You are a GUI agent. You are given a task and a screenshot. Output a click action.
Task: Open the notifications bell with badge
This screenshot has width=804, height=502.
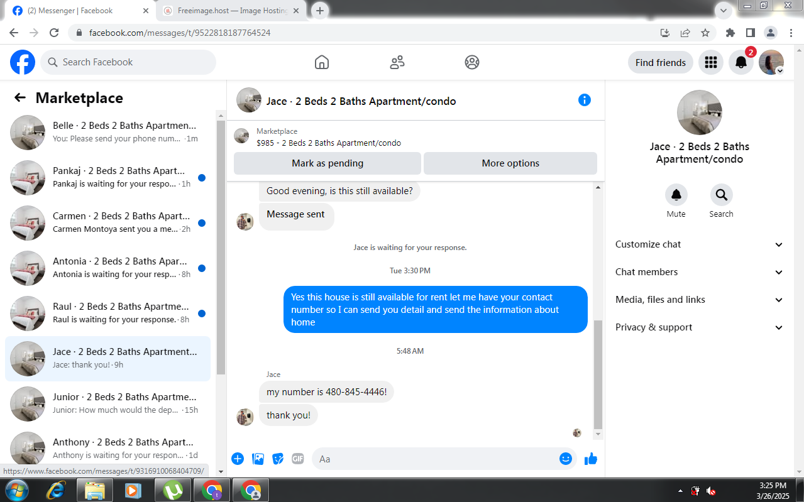tap(741, 62)
